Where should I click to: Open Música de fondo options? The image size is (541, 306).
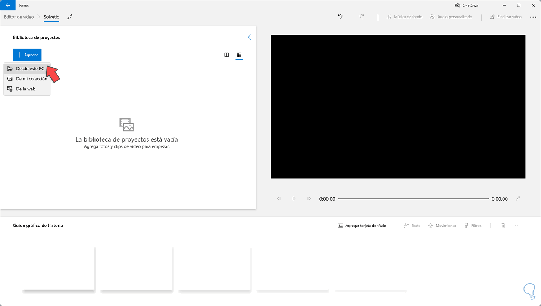tap(404, 17)
